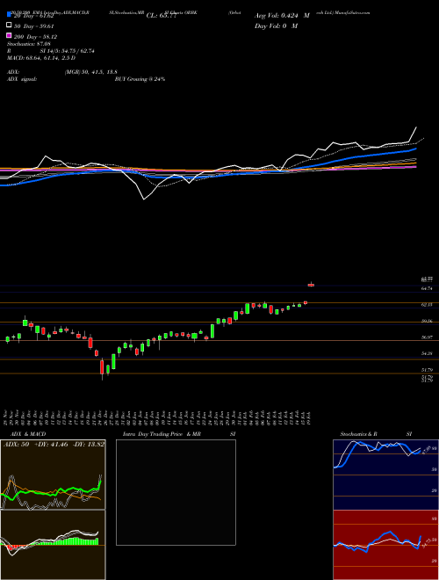
Task: Click the 56.97 price axis label
Action: point(427,337)
